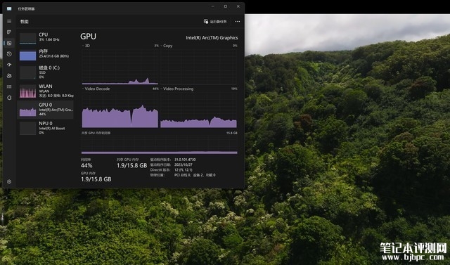This screenshot has width=450, height=265.
Task: Click the 3D engine usage graph
Action: point(120,66)
